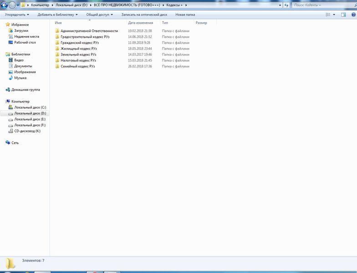Select the Музыка library icon
This screenshot has height=273, width=357.
click(x=10, y=78)
